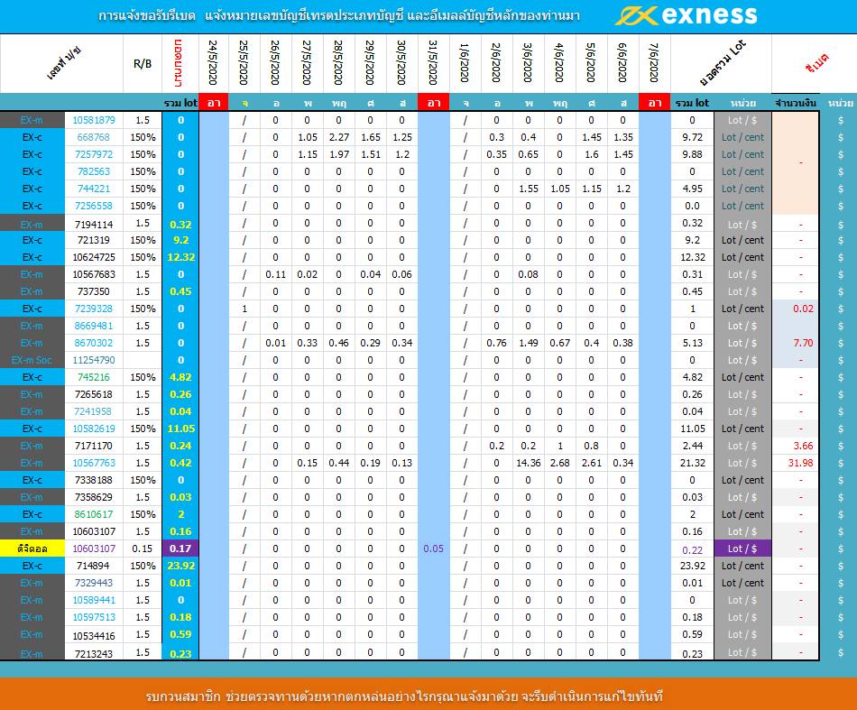The height and width of the screenshot is (710, 857).
Task: Select the จำนวนเงิน column header
Action: tap(796, 103)
